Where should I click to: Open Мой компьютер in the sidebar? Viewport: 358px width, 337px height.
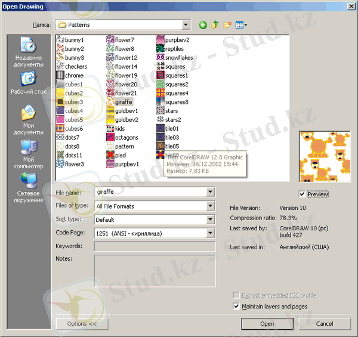coord(29,154)
